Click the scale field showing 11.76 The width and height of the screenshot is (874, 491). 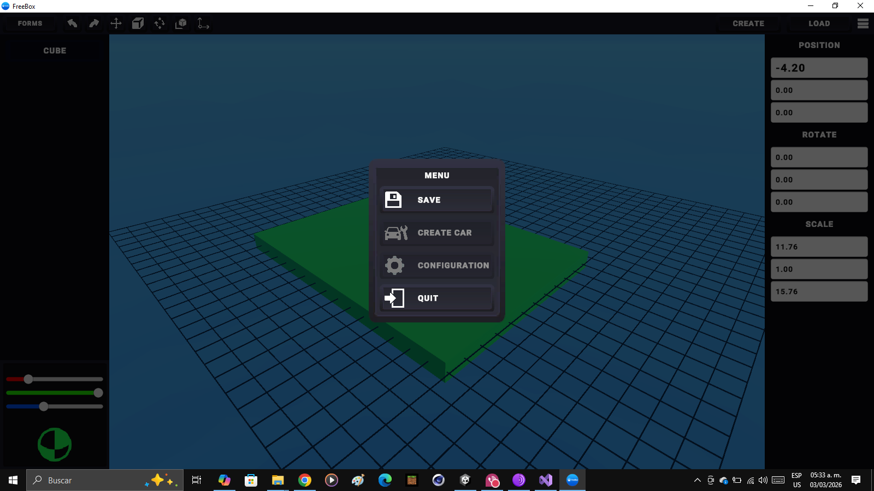click(x=819, y=247)
